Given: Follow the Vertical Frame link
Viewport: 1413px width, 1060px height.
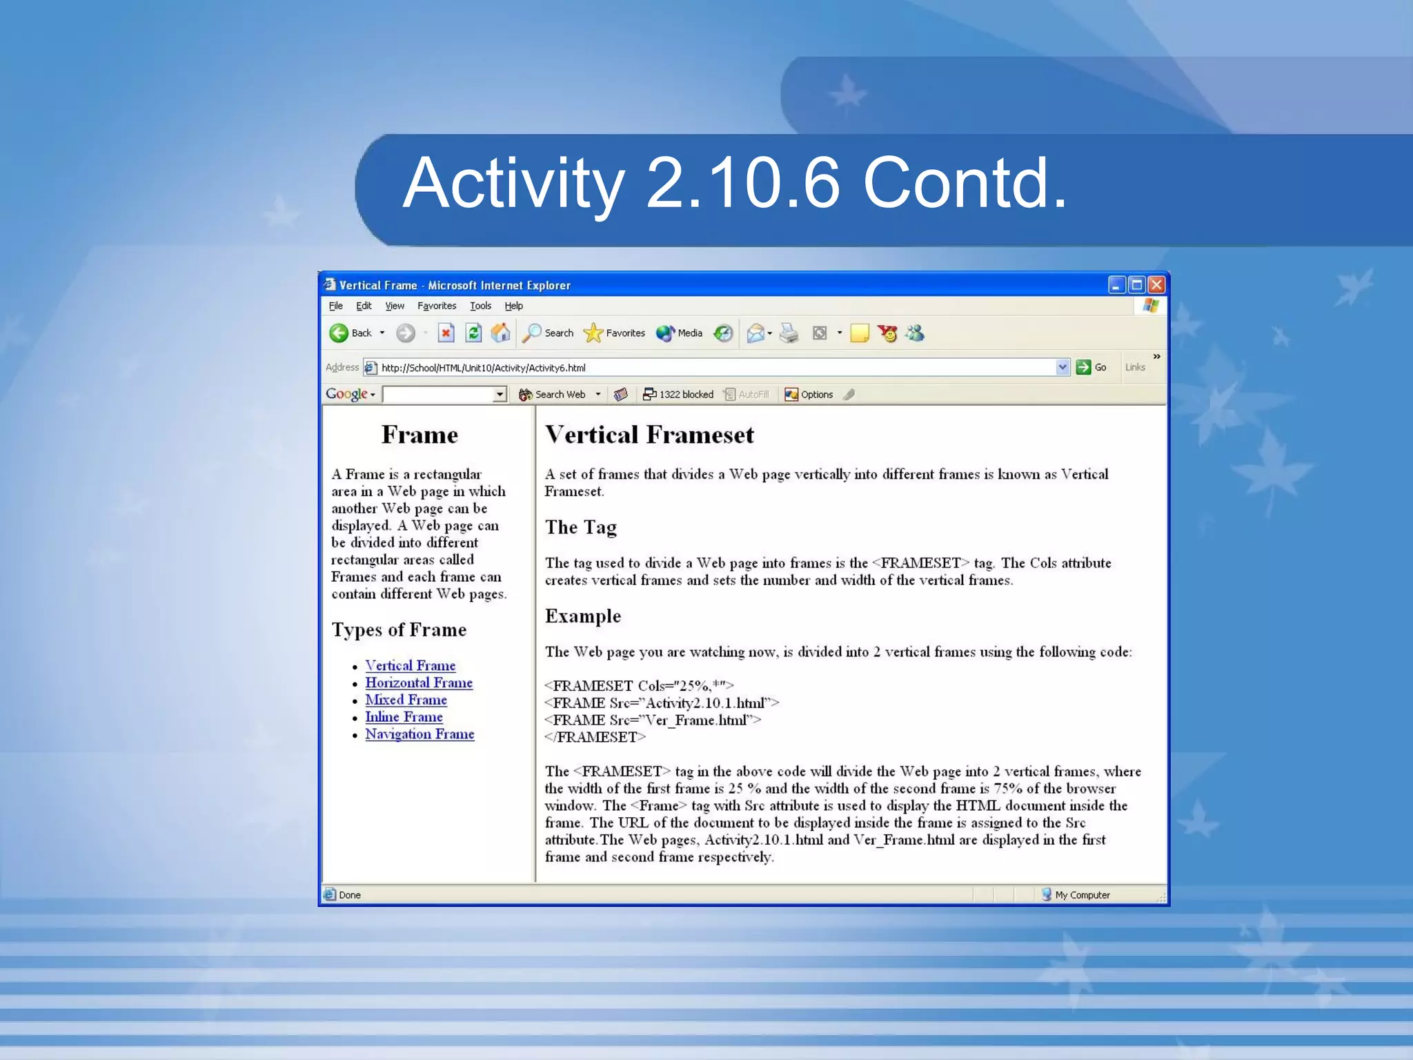Looking at the screenshot, I should (411, 665).
